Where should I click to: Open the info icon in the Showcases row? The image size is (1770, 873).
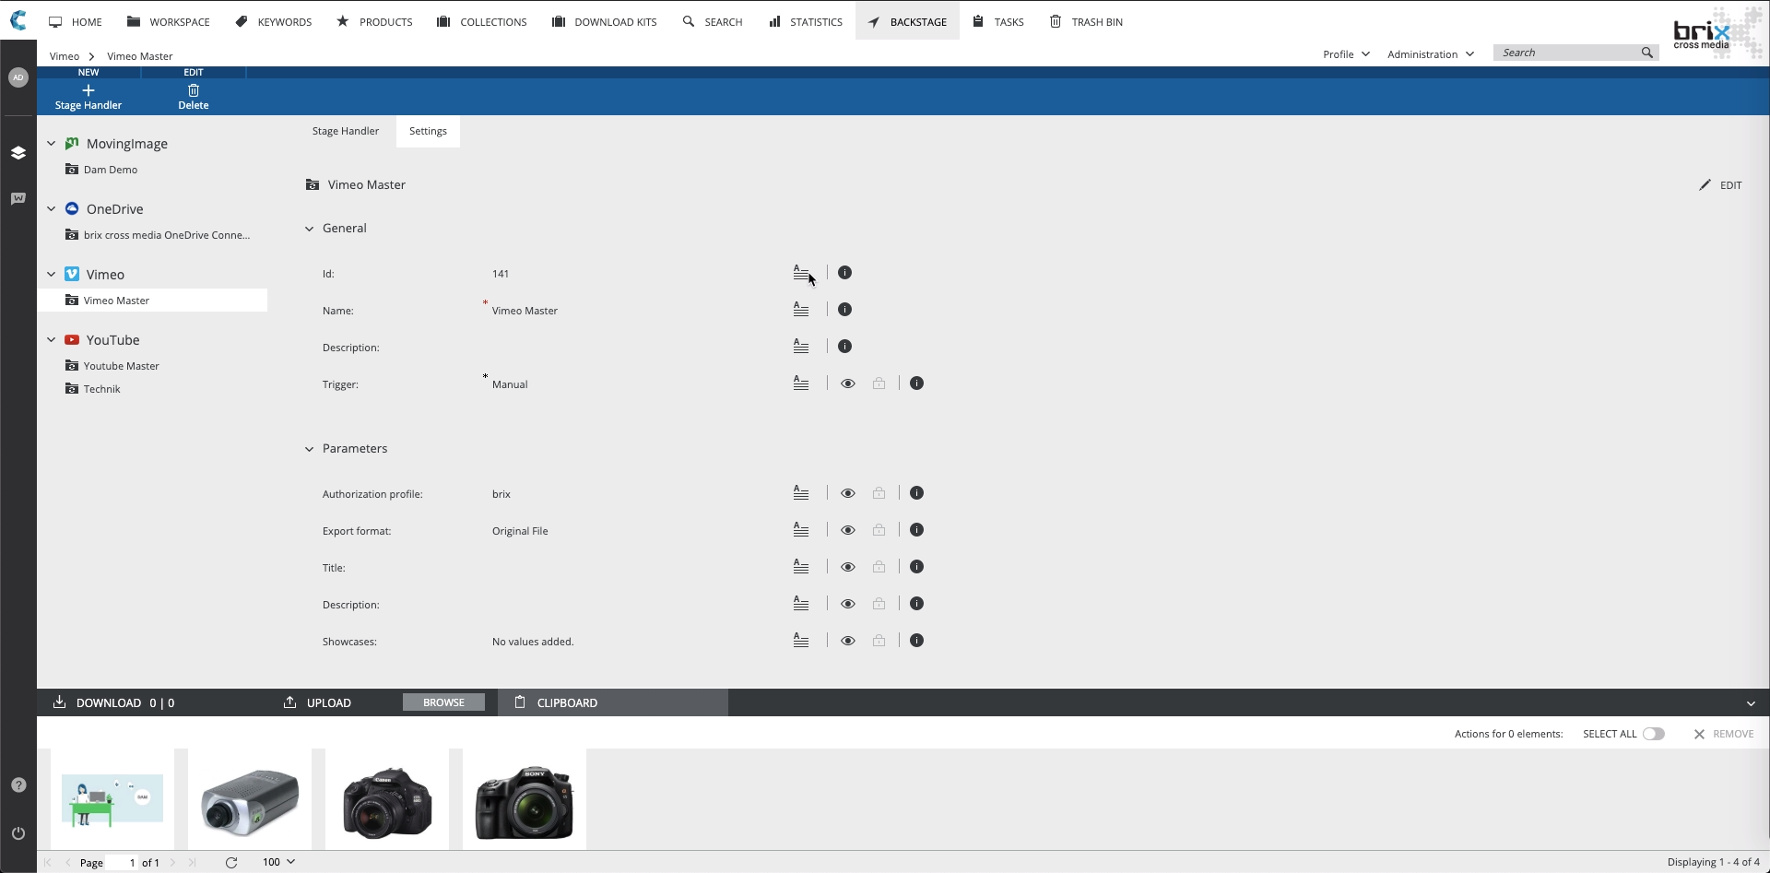click(916, 641)
